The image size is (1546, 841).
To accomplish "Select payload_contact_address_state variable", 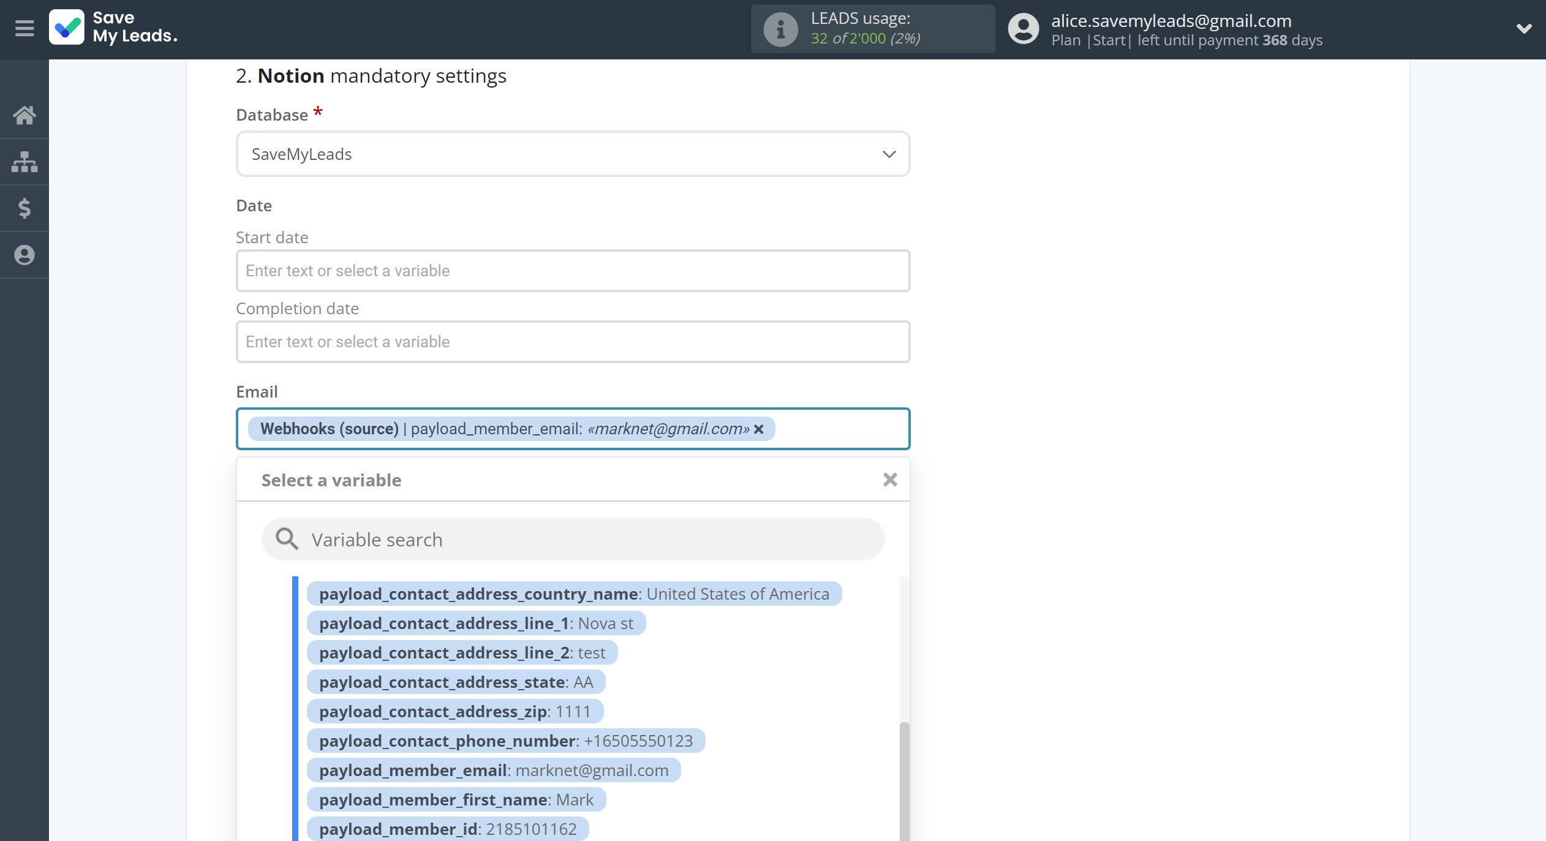I will click(456, 682).
